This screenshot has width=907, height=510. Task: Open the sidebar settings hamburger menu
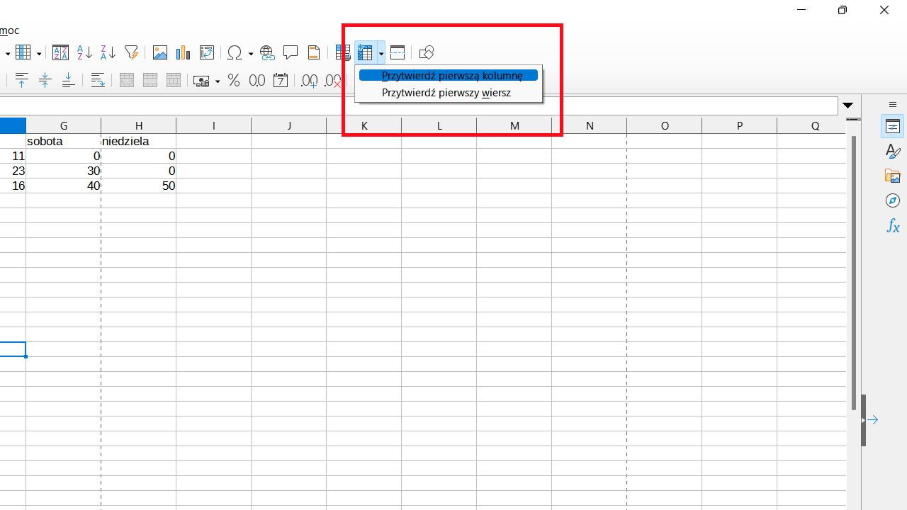[x=893, y=104]
